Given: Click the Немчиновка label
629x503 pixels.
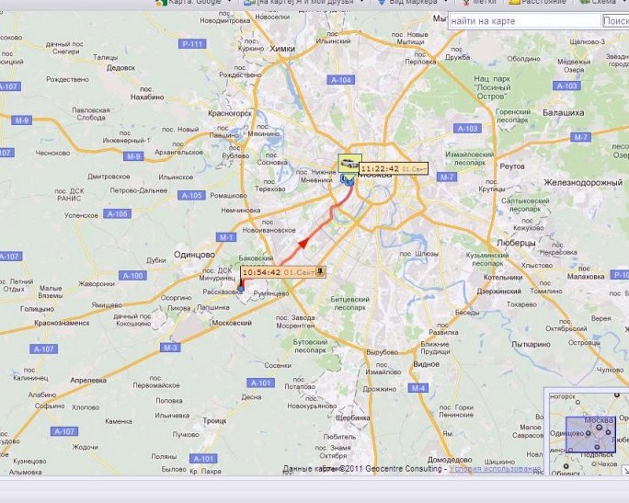Looking at the screenshot, I should tap(241, 210).
